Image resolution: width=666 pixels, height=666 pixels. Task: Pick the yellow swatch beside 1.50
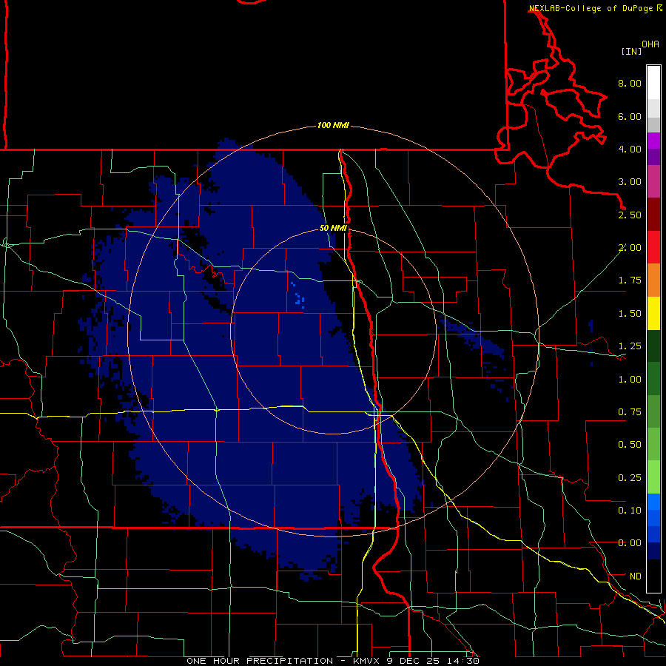coord(653,313)
